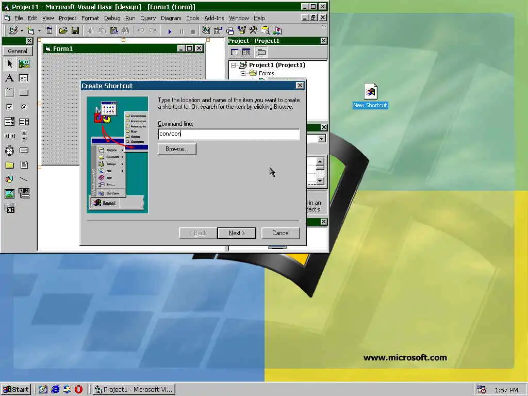Open the Query menu
The width and height of the screenshot is (528, 396).
[x=148, y=18]
